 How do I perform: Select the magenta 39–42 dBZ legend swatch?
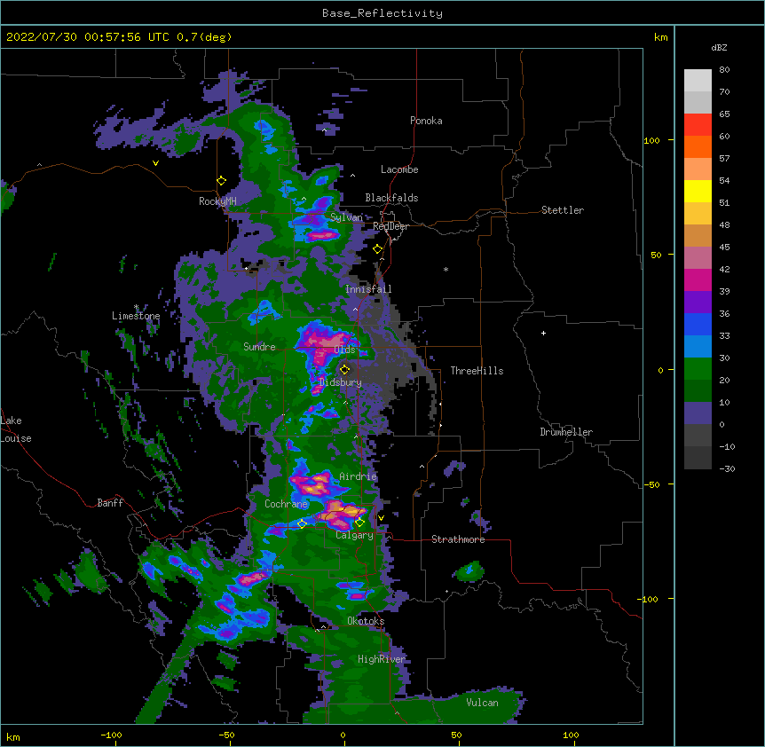[698, 279]
